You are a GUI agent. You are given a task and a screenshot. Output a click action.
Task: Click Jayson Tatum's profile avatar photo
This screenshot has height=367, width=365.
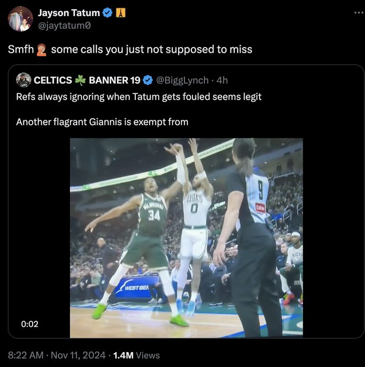20,19
